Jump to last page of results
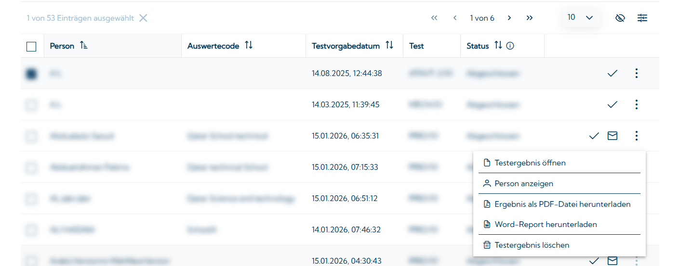This screenshot has height=266, width=680. 530,18
